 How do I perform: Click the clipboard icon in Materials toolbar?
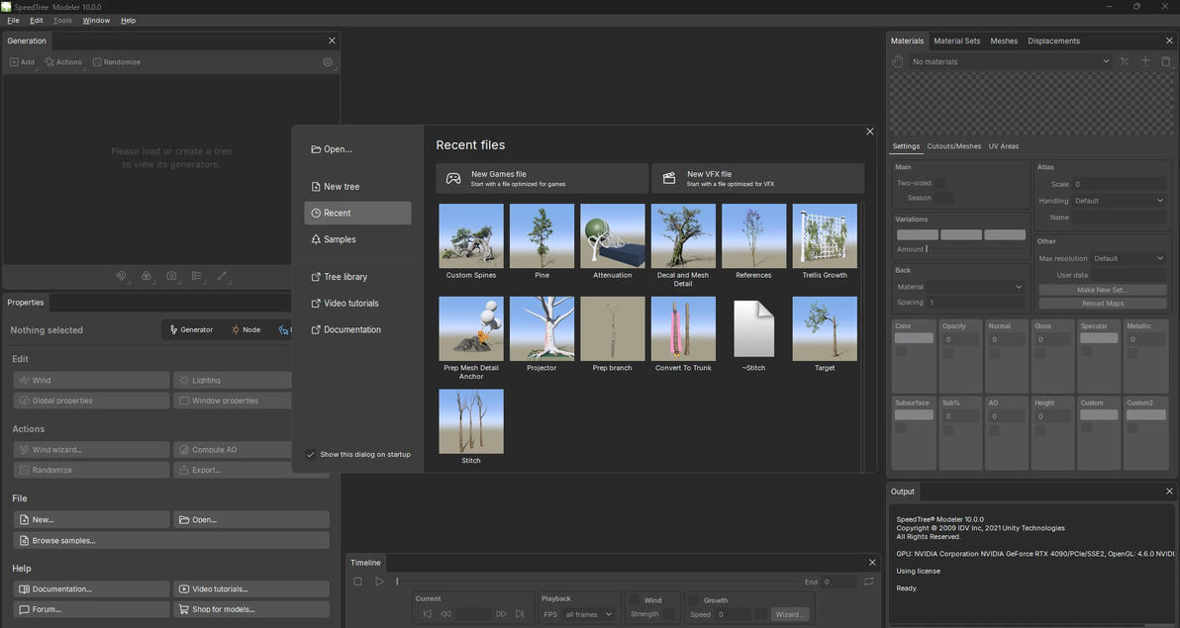point(1165,61)
